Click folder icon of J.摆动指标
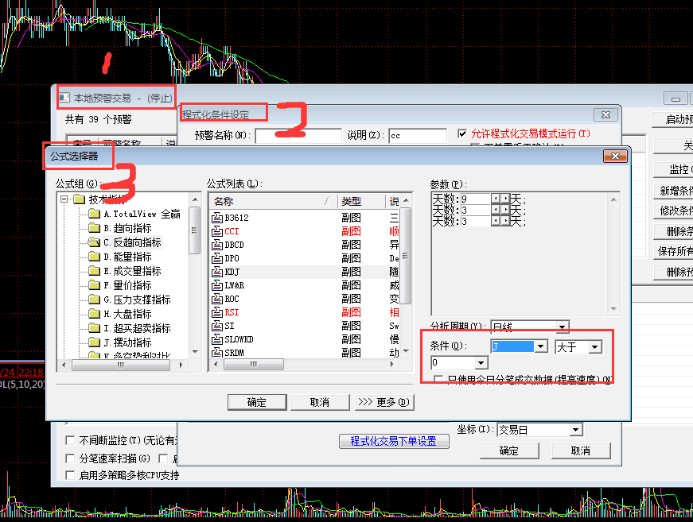The image size is (693, 522). click(94, 342)
